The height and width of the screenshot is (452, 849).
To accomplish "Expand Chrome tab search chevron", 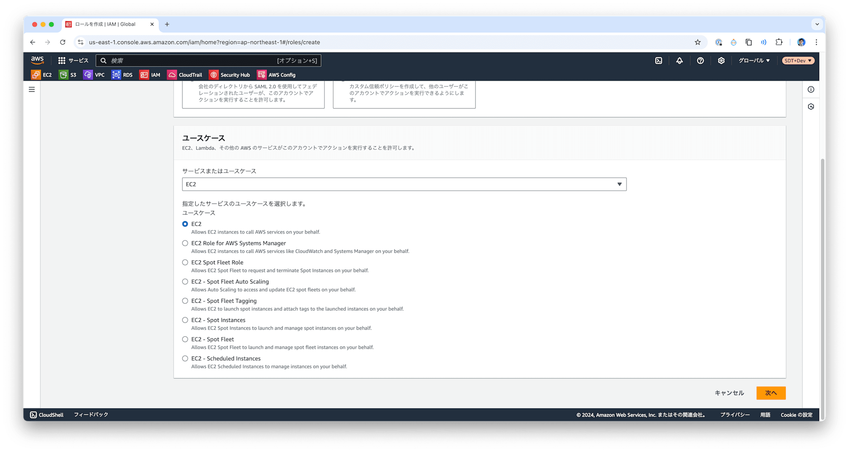I will [817, 24].
